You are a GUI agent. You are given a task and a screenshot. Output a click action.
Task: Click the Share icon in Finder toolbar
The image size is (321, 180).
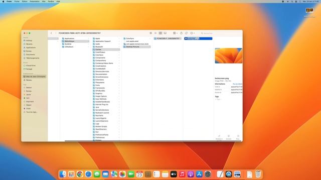click(181, 33)
